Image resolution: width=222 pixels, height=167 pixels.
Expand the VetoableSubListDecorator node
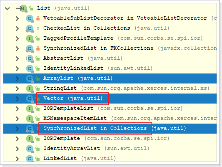coord(17,18)
